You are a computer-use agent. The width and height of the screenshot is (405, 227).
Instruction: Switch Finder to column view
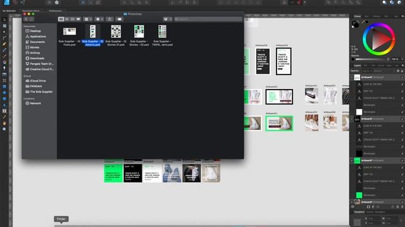[x=73, y=19]
